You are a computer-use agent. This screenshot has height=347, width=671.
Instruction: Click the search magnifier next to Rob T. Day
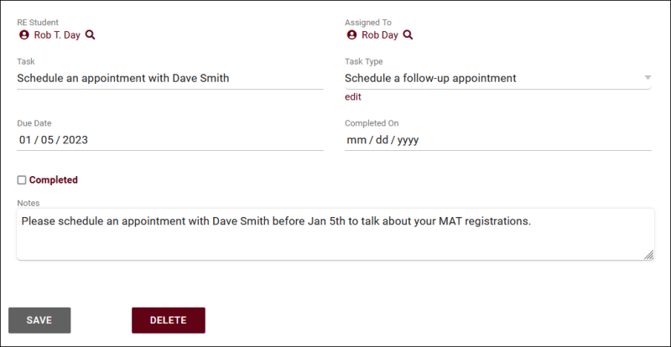pos(91,35)
